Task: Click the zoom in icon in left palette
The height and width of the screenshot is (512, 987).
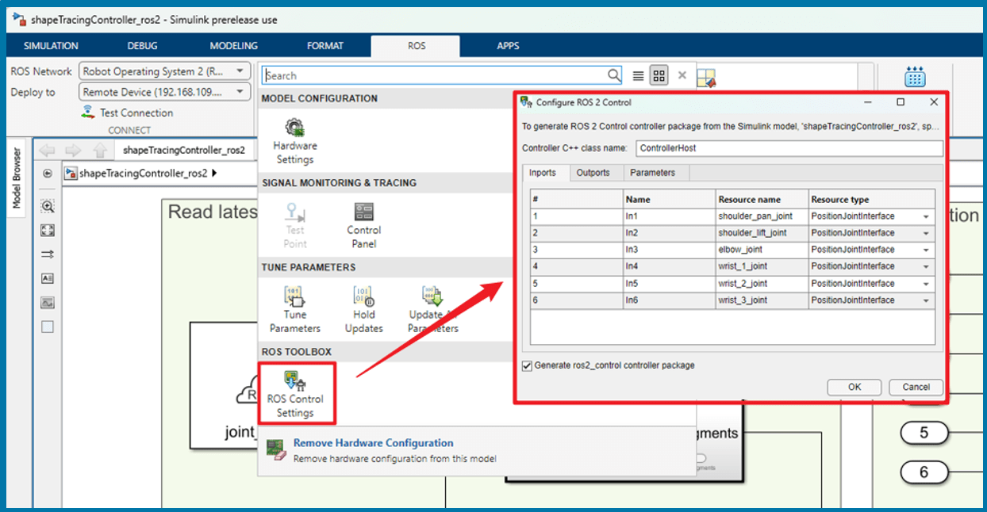Action: pos(48,206)
